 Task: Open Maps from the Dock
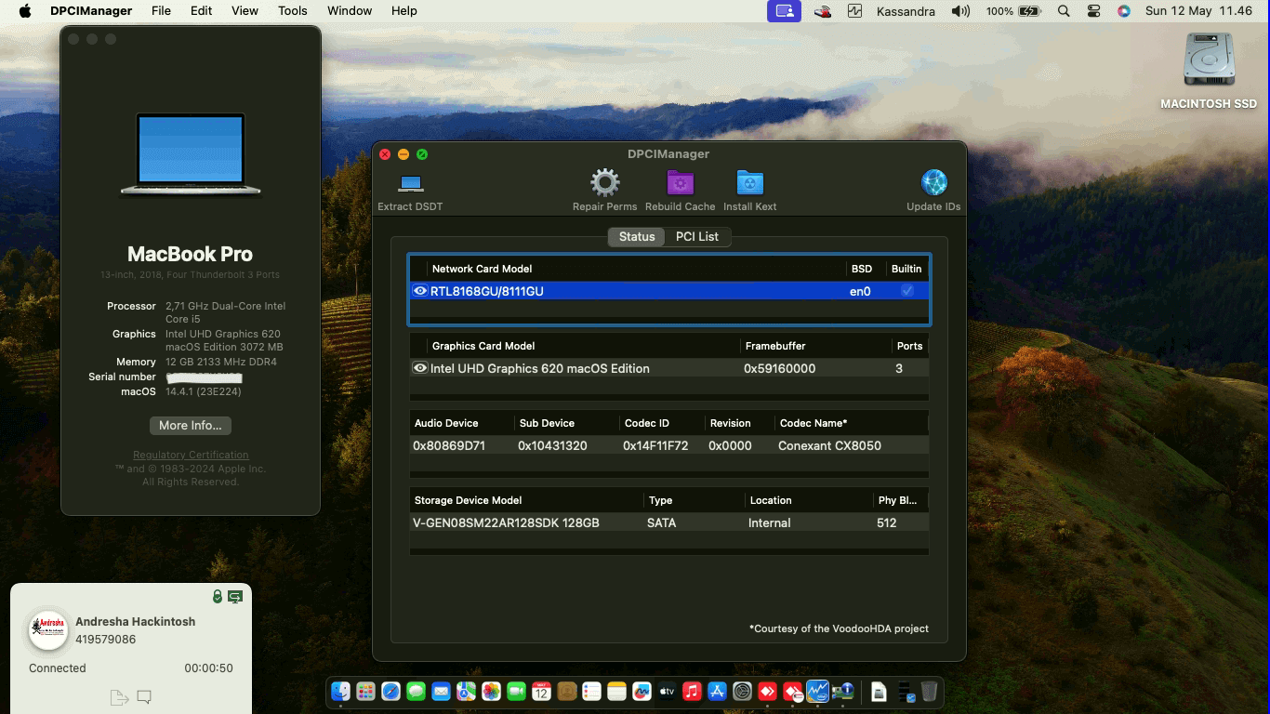(x=466, y=692)
